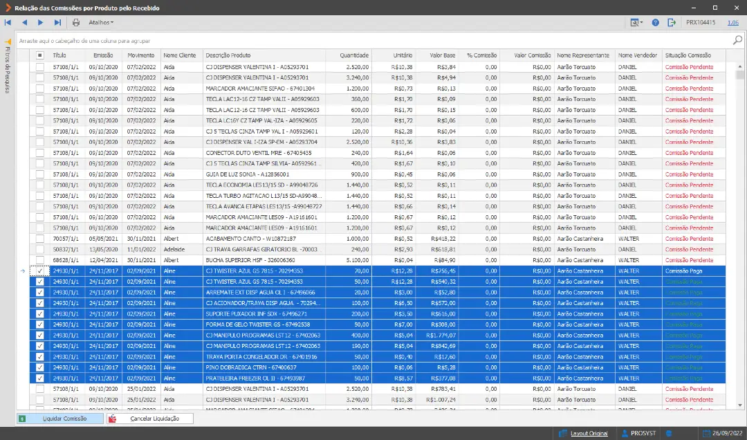Toggle the select-all header checkbox
Image resolution: width=747 pixels, height=440 pixels.
pos(40,55)
